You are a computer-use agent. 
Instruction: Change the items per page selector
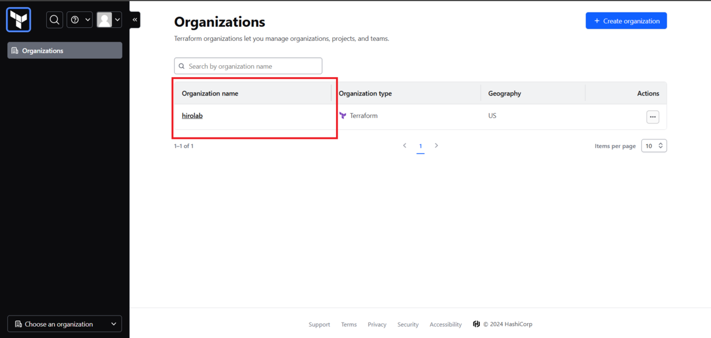point(654,145)
